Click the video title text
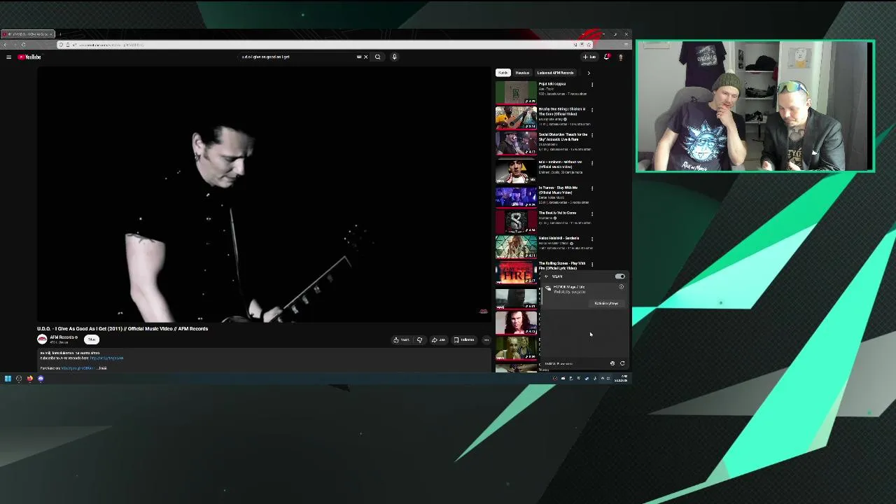This screenshot has width=896, height=504. [122, 328]
